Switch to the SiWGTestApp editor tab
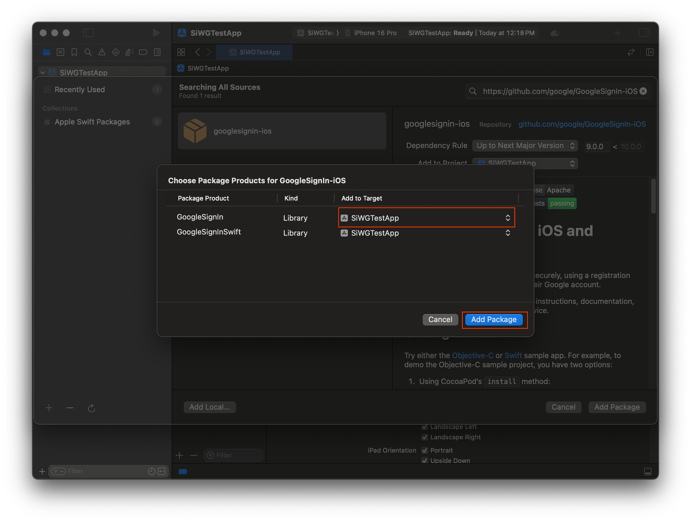Screen dimensions: 691x522 [254, 52]
